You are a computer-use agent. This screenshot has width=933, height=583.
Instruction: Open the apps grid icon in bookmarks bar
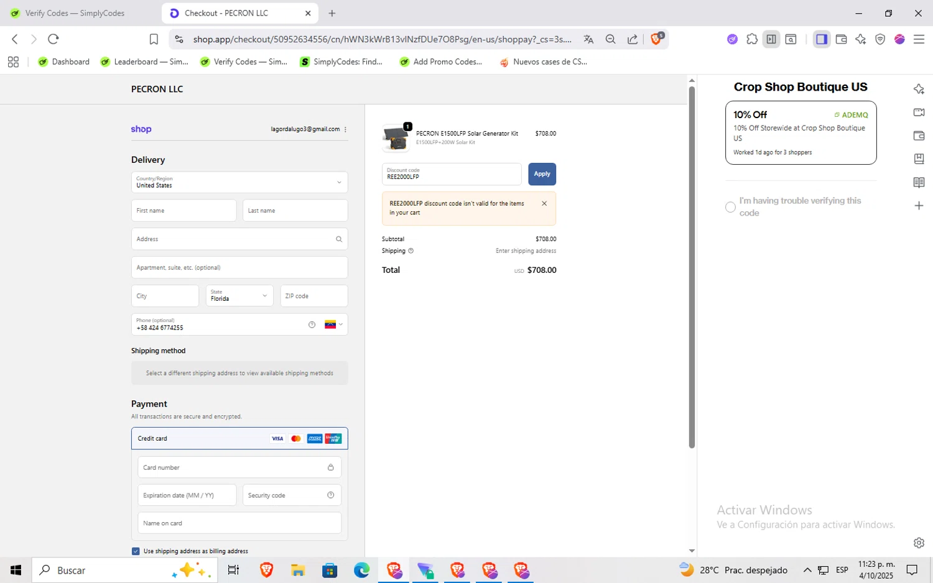pyautogui.click(x=13, y=62)
